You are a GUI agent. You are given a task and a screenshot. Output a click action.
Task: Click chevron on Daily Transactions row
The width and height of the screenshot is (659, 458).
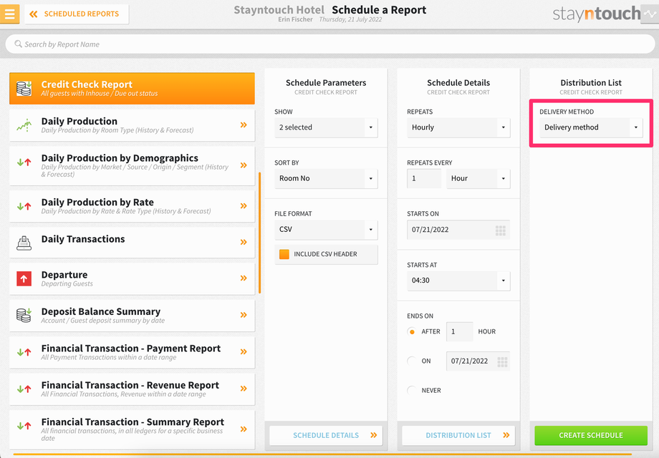[244, 242]
